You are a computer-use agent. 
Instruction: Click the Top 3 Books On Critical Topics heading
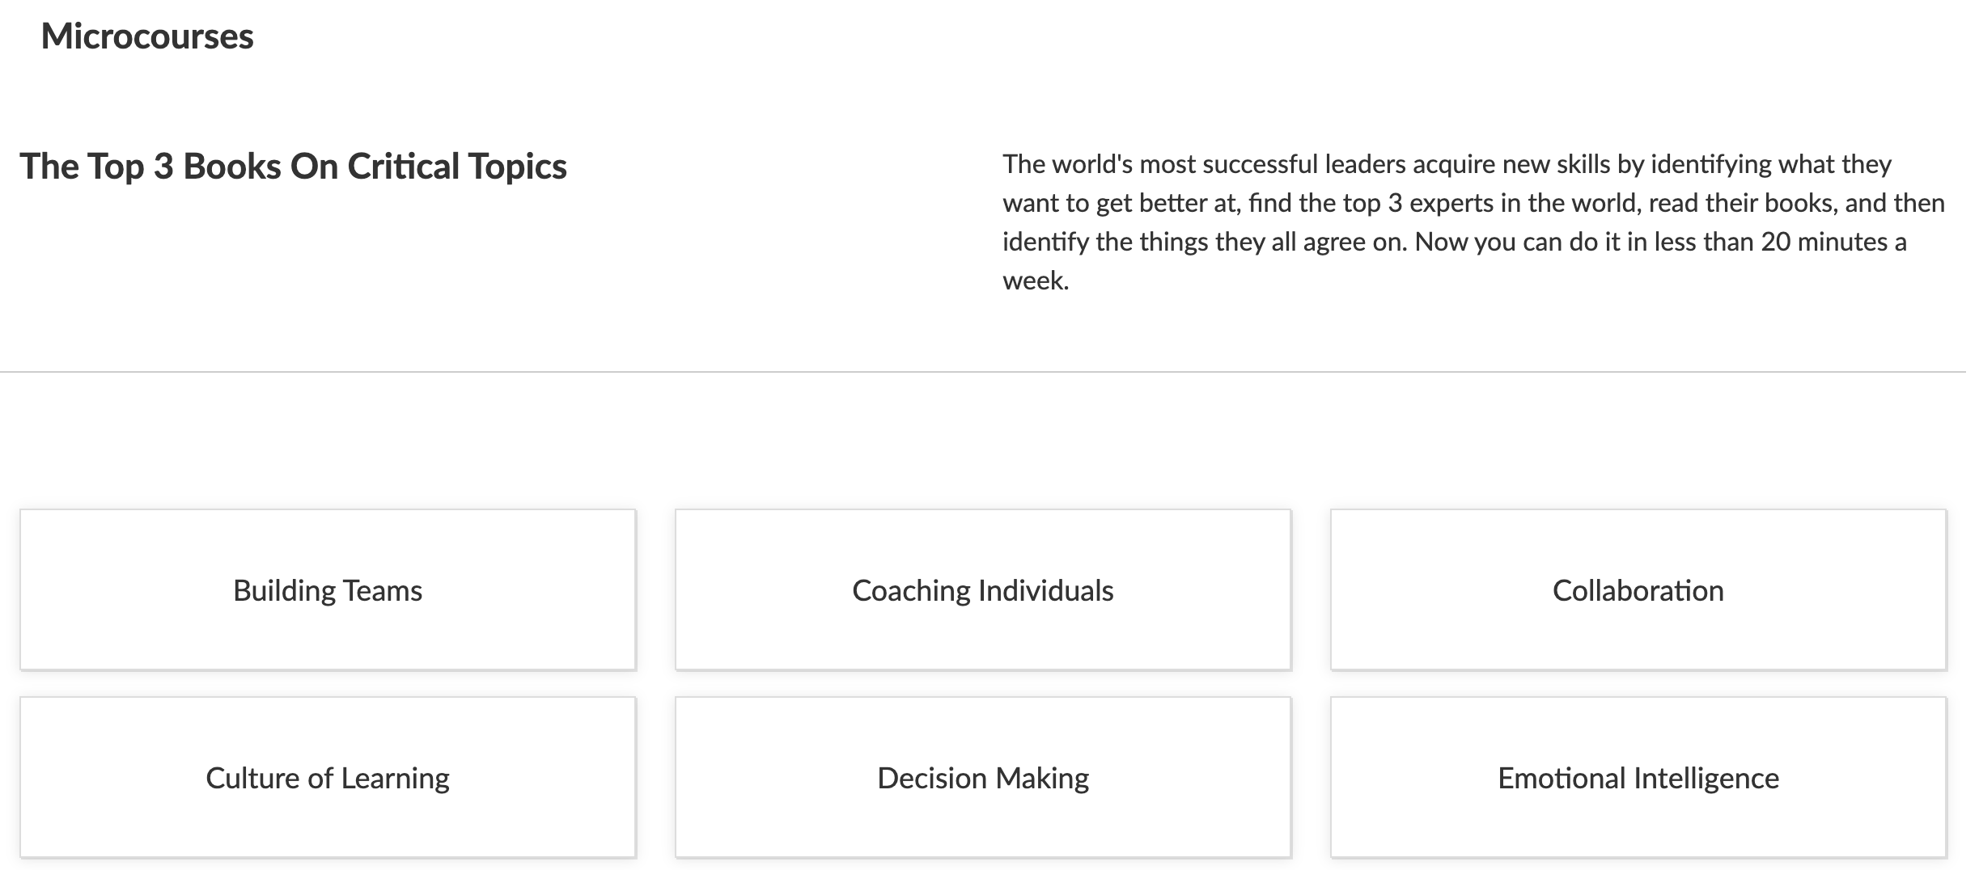pyautogui.click(x=293, y=167)
